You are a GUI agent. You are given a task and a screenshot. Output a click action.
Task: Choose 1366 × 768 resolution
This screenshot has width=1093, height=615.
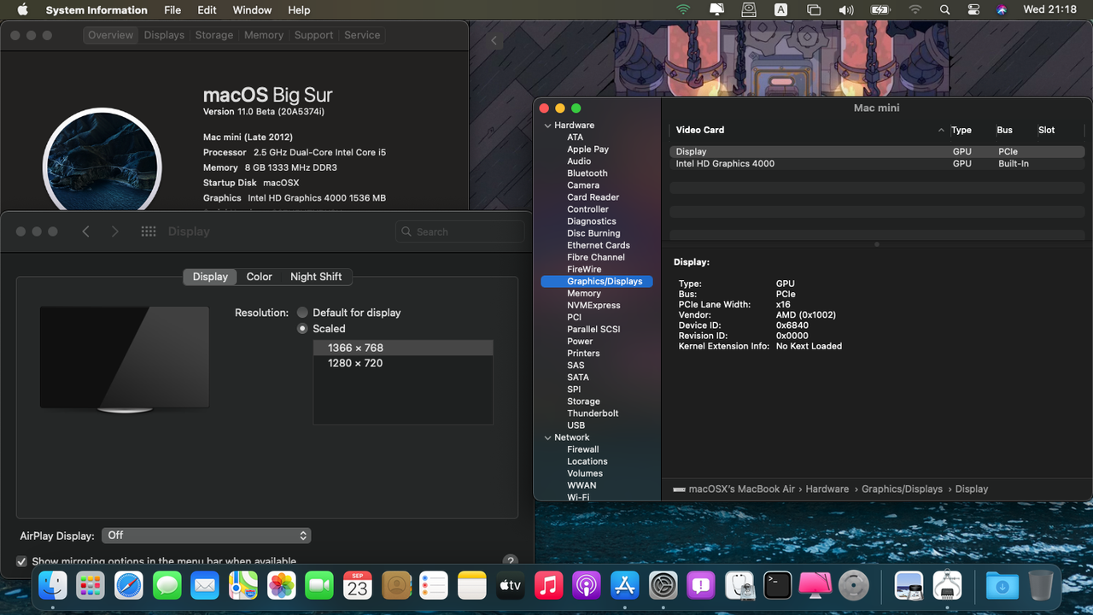(403, 348)
